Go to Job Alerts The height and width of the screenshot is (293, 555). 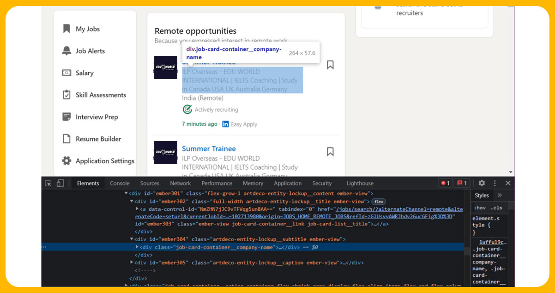[x=90, y=51]
